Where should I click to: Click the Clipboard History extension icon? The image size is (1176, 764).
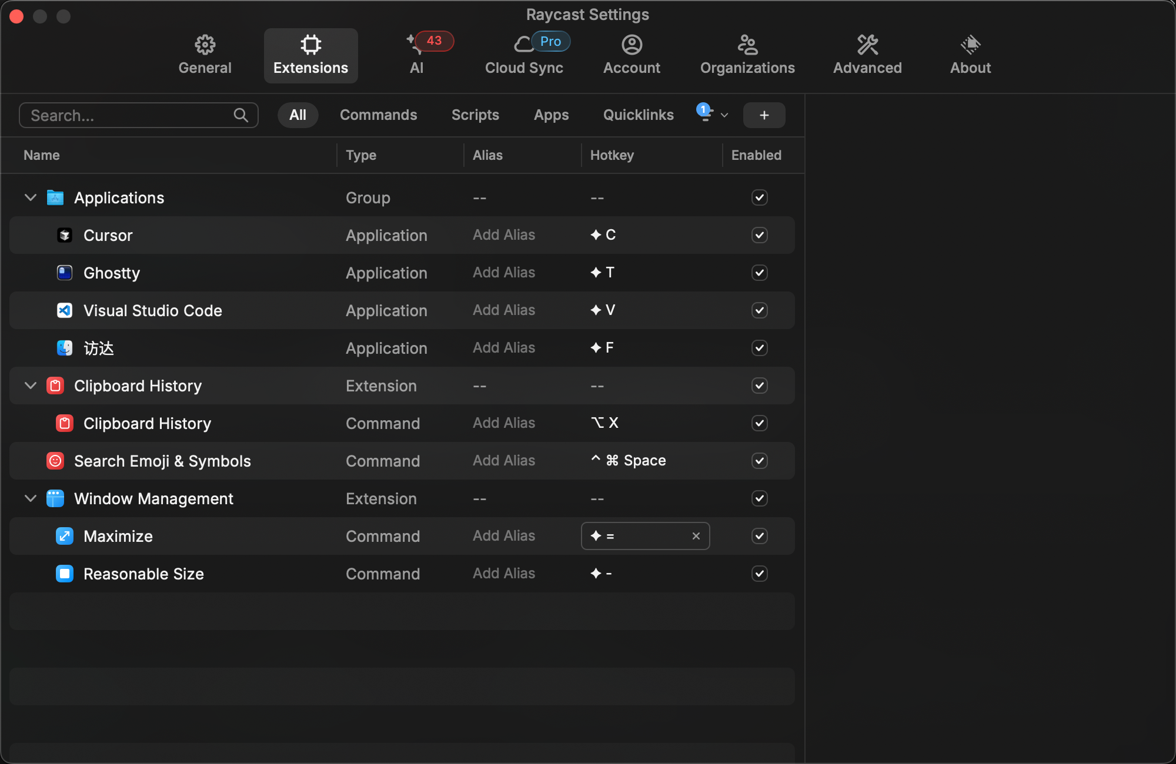pos(55,386)
